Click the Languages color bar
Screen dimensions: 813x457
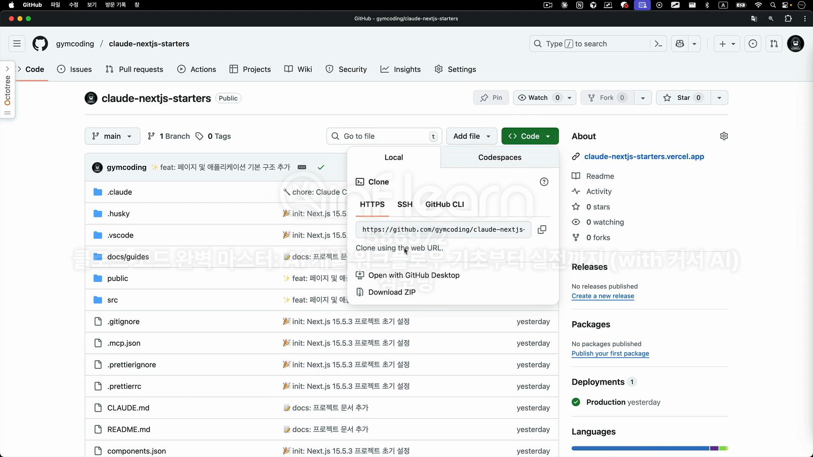coord(649,448)
